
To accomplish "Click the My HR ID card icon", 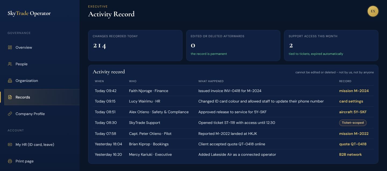I will click(x=10, y=145).
